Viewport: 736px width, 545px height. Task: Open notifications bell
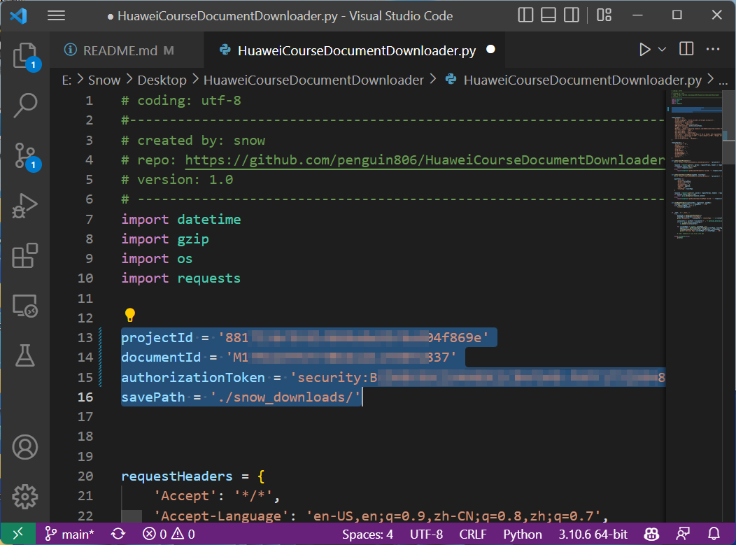(x=714, y=535)
